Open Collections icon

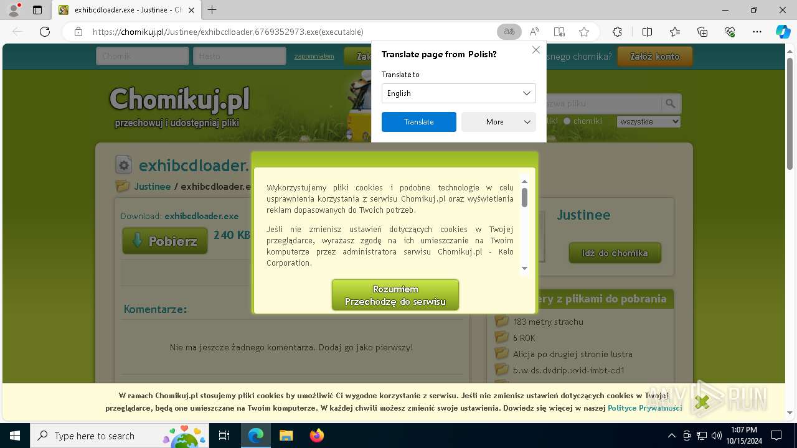(x=702, y=32)
